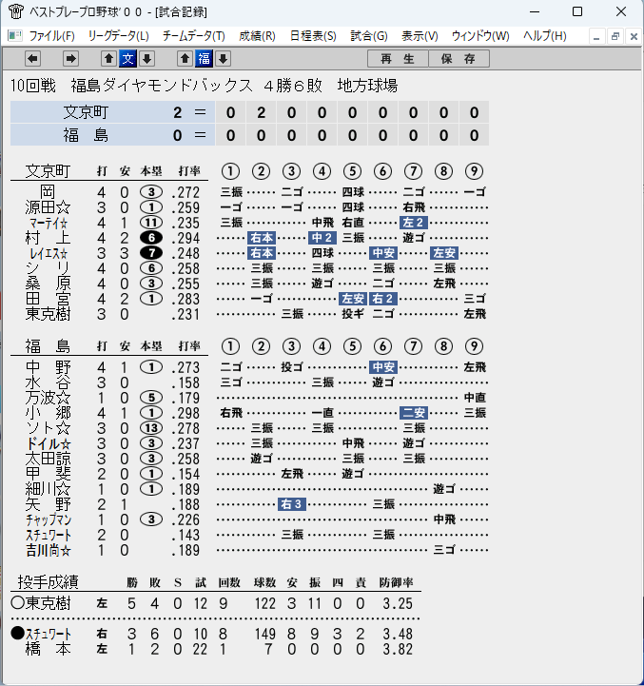The width and height of the screenshot is (644, 686).
Task: Open the リーグデータ(L) menu
Action: 118,36
